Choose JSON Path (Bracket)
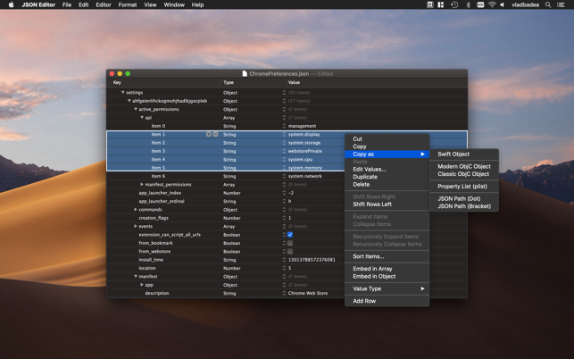Viewport: 574px width, 359px height. pos(464,206)
